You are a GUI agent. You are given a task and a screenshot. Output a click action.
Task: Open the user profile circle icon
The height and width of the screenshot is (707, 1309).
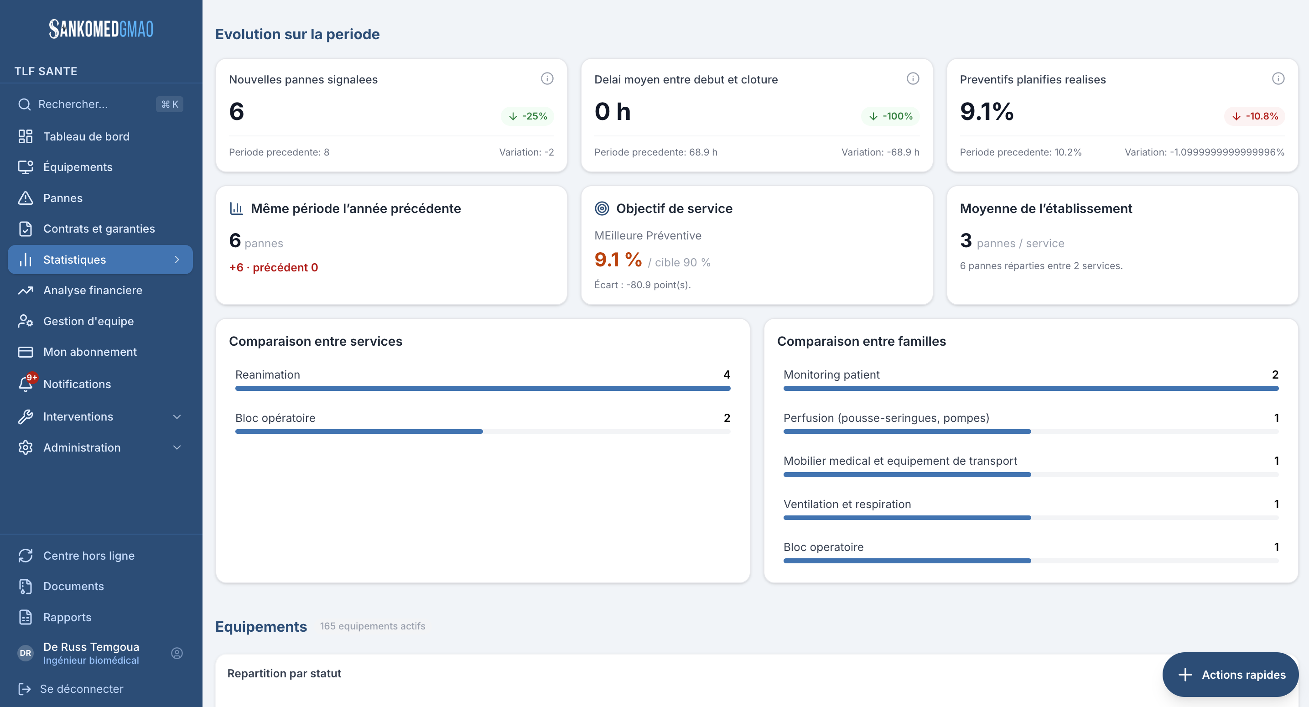177,653
